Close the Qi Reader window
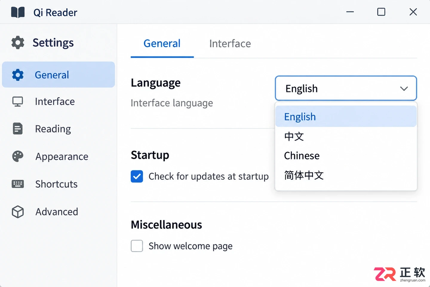 (x=413, y=12)
